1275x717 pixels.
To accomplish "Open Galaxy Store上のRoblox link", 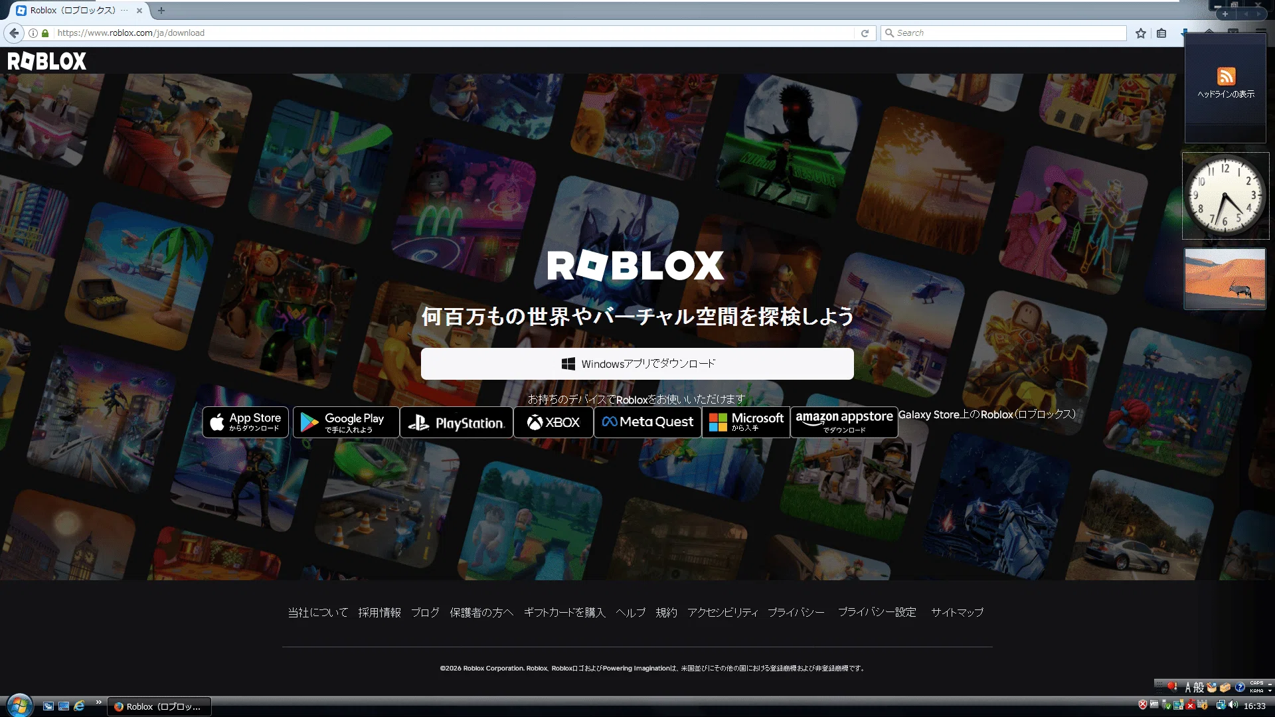I will [x=987, y=414].
